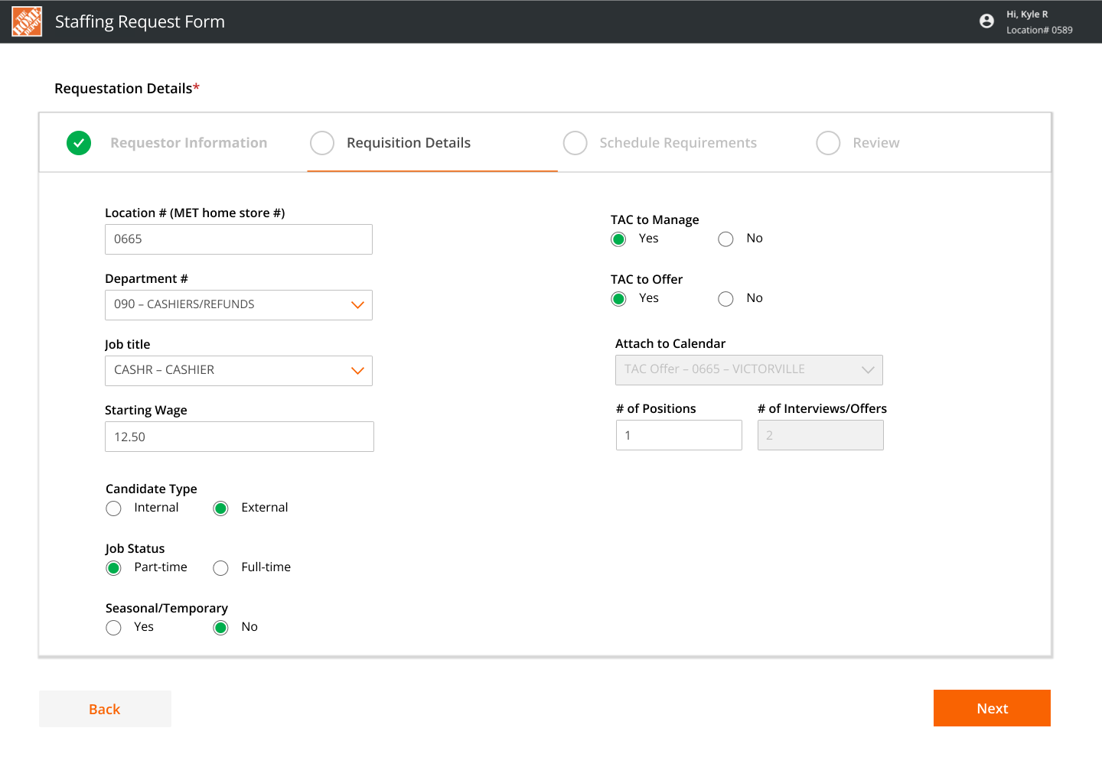Select No for TAC to Offer

point(725,299)
